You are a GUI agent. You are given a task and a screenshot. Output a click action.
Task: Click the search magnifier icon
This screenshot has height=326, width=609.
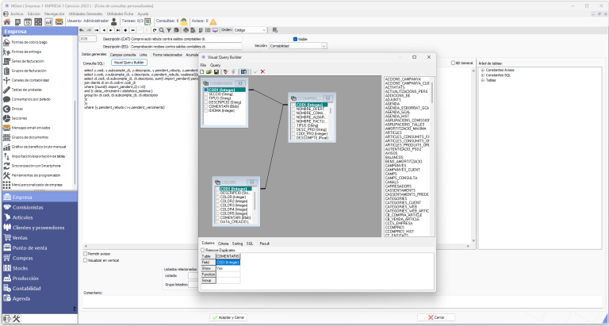[x=162, y=30]
